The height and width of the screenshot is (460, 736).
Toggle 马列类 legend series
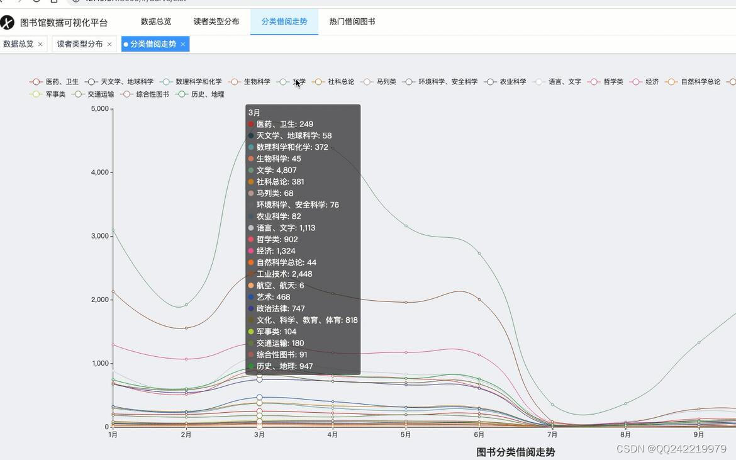(378, 82)
